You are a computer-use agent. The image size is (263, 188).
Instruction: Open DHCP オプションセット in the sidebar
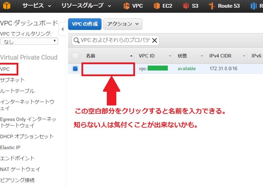point(27,137)
